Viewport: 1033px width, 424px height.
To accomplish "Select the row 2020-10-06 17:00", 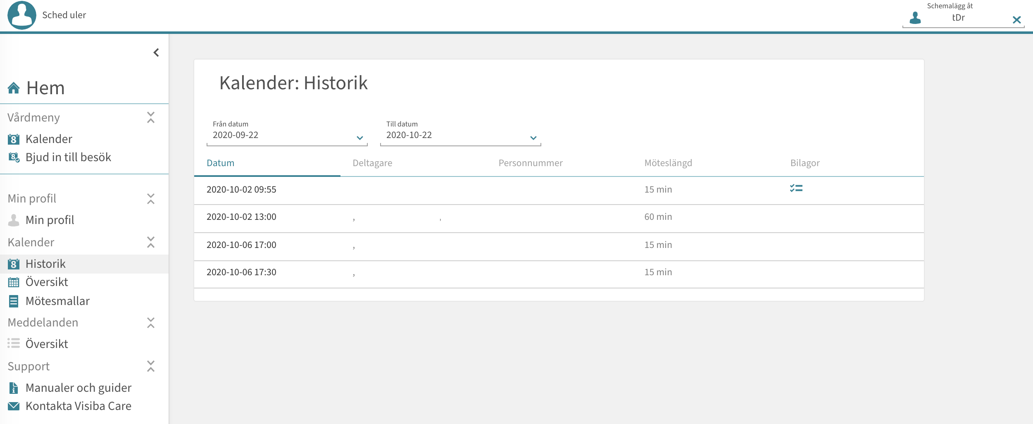I will [559, 247].
